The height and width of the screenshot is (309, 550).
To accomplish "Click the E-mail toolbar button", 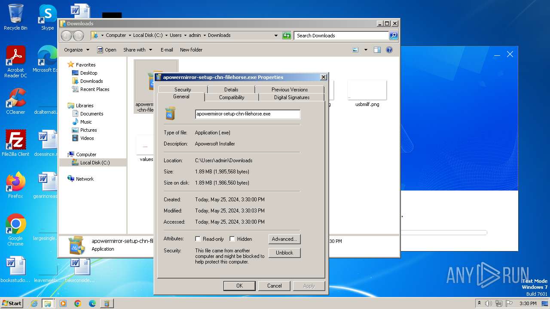I will (167, 50).
